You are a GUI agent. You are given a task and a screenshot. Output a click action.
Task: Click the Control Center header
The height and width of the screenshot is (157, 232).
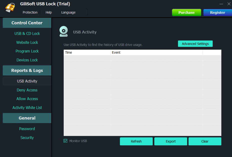click(x=27, y=23)
